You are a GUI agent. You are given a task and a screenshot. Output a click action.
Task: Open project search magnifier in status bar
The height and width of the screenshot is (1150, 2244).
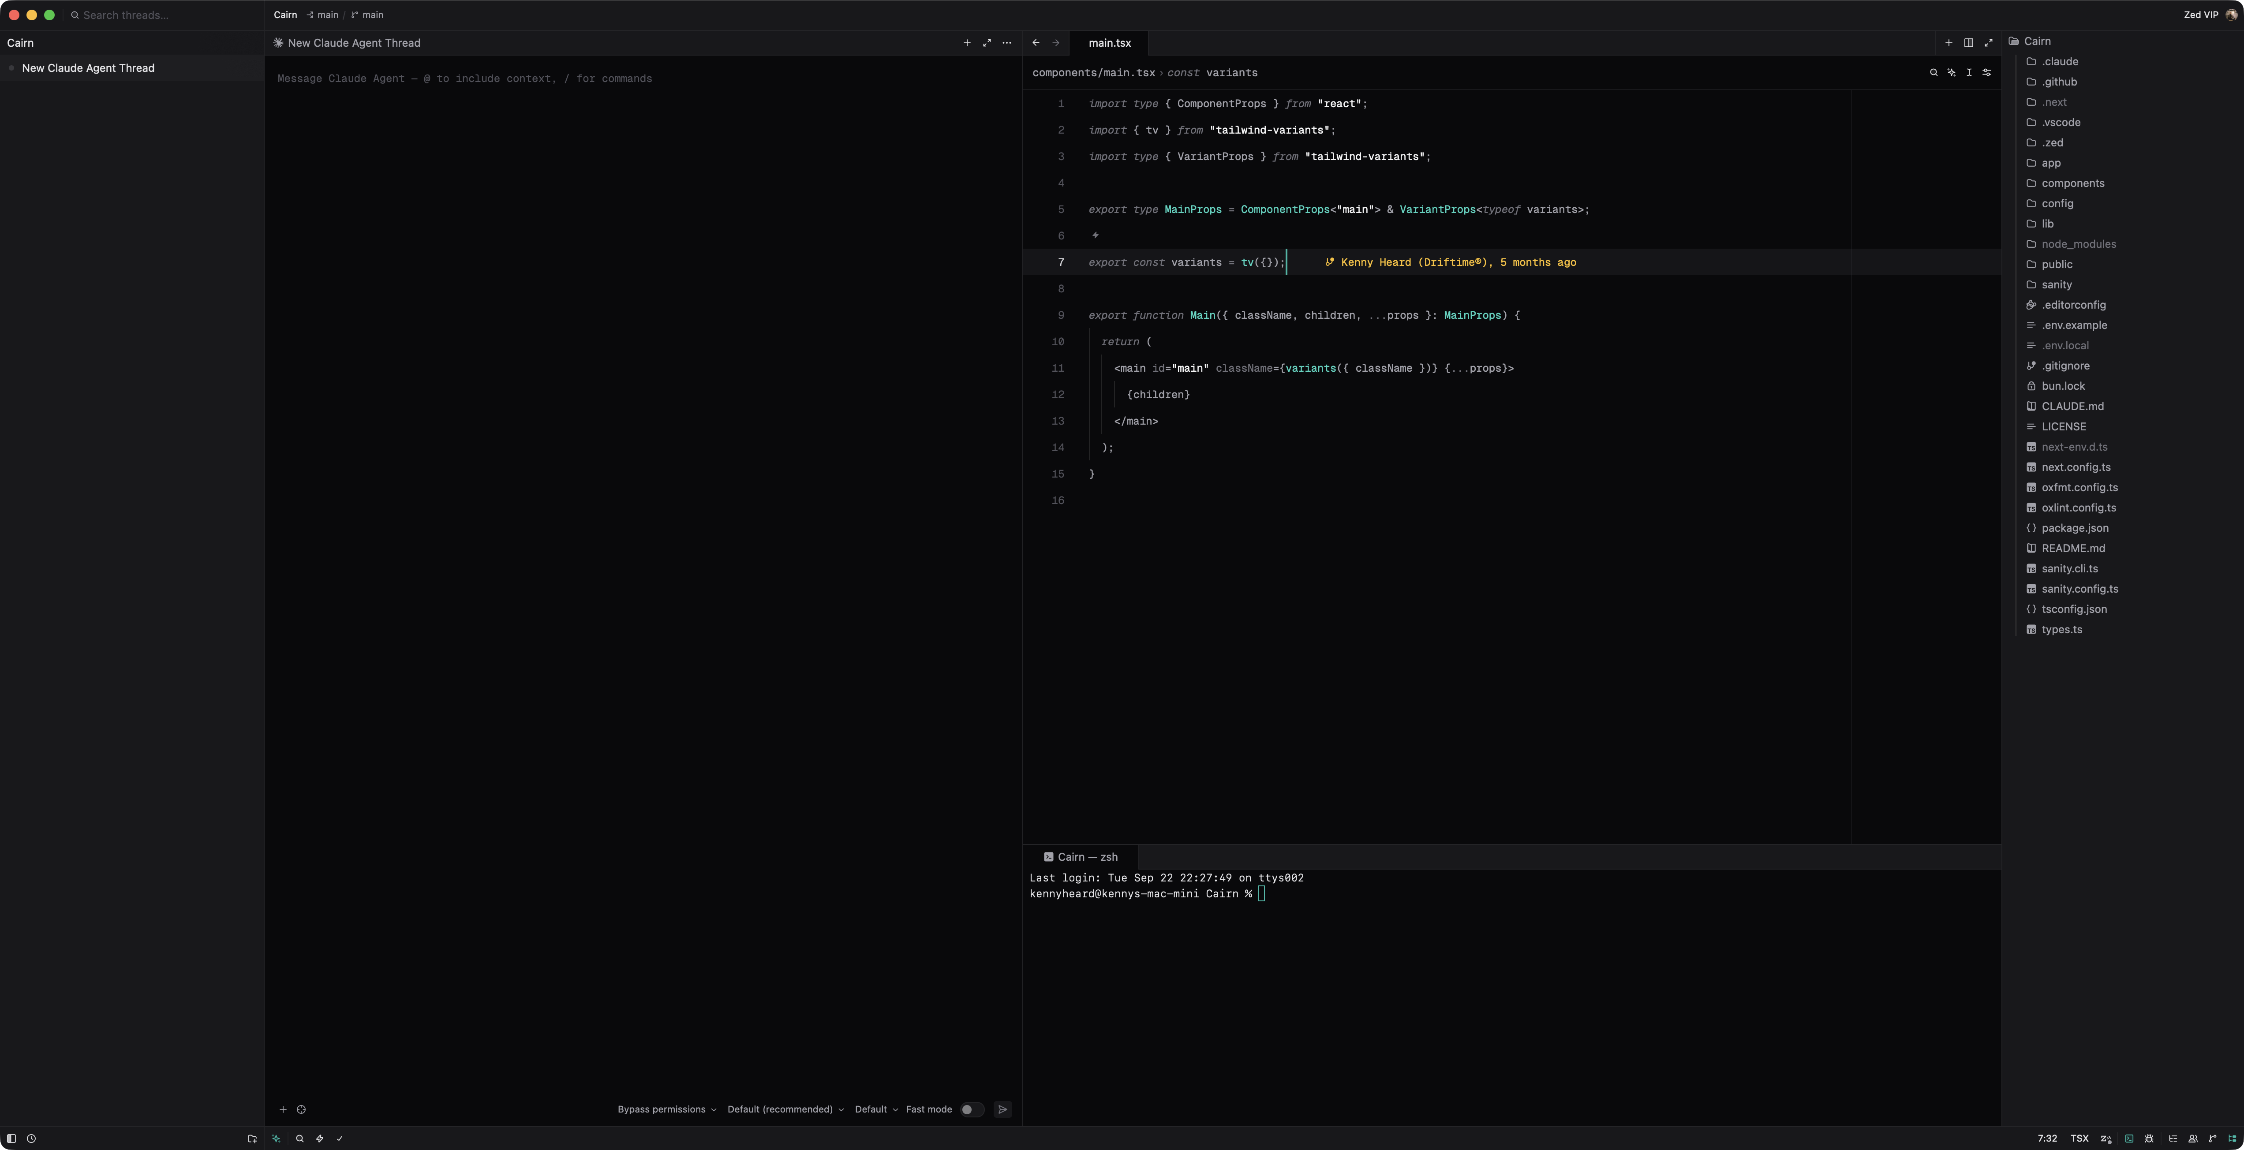(299, 1139)
